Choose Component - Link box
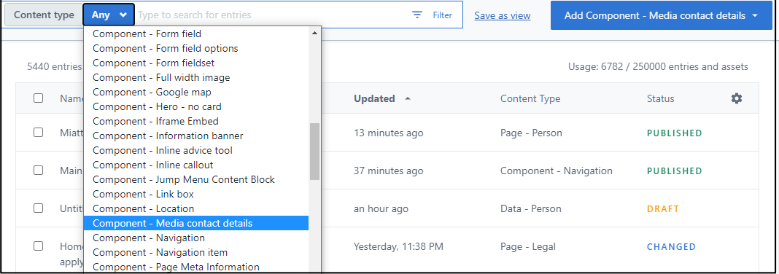This screenshot has width=779, height=274. click(196, 194)
